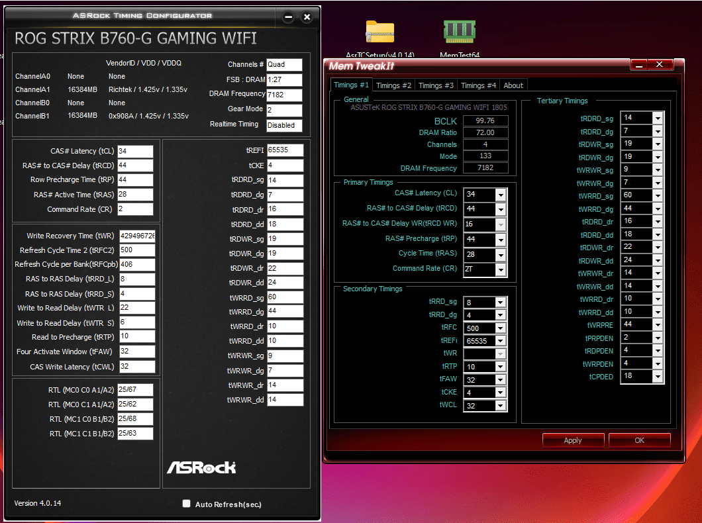Viewport: 702px width, 523px height.
Task: Click the Refresh Cycle Time 2 (tRFC2) field
Action: pos(137,250)
